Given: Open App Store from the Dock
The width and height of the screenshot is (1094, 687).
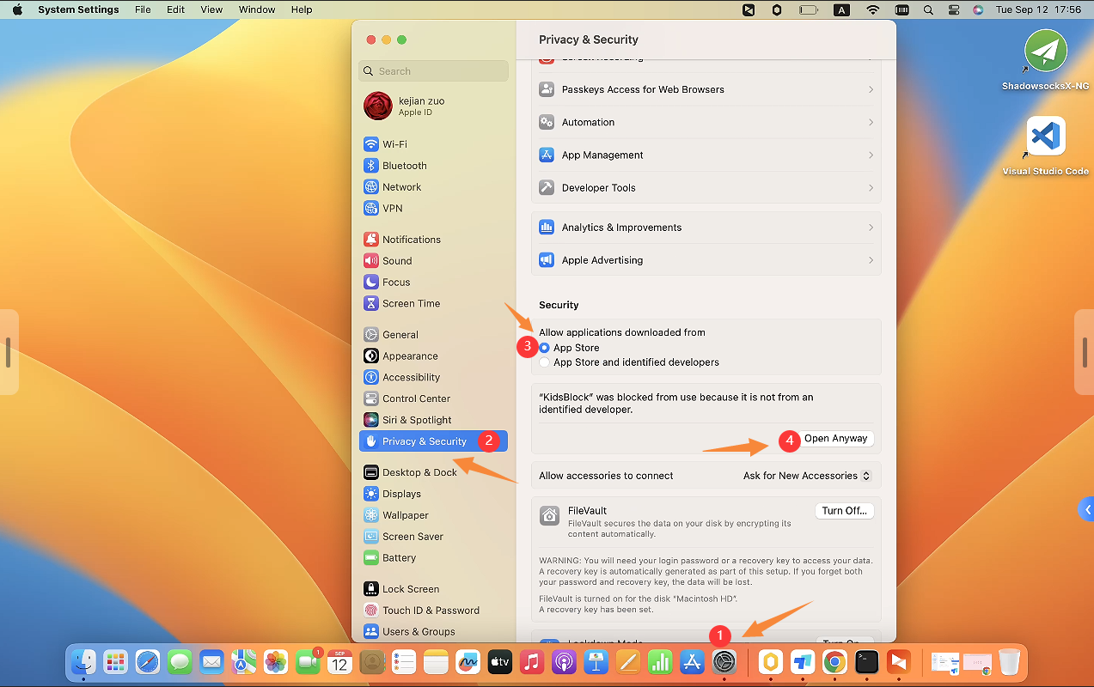Looking at the screenshot, I should pyautogui.click(x=692, y=662).
